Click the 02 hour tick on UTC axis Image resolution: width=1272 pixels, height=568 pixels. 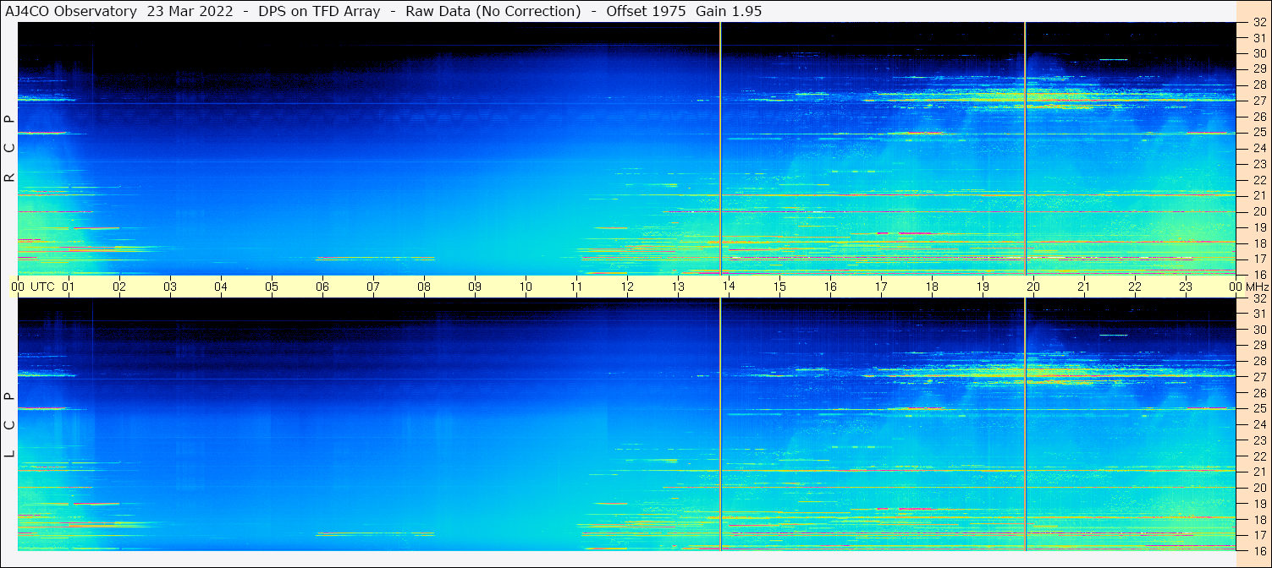pos(119,287)
